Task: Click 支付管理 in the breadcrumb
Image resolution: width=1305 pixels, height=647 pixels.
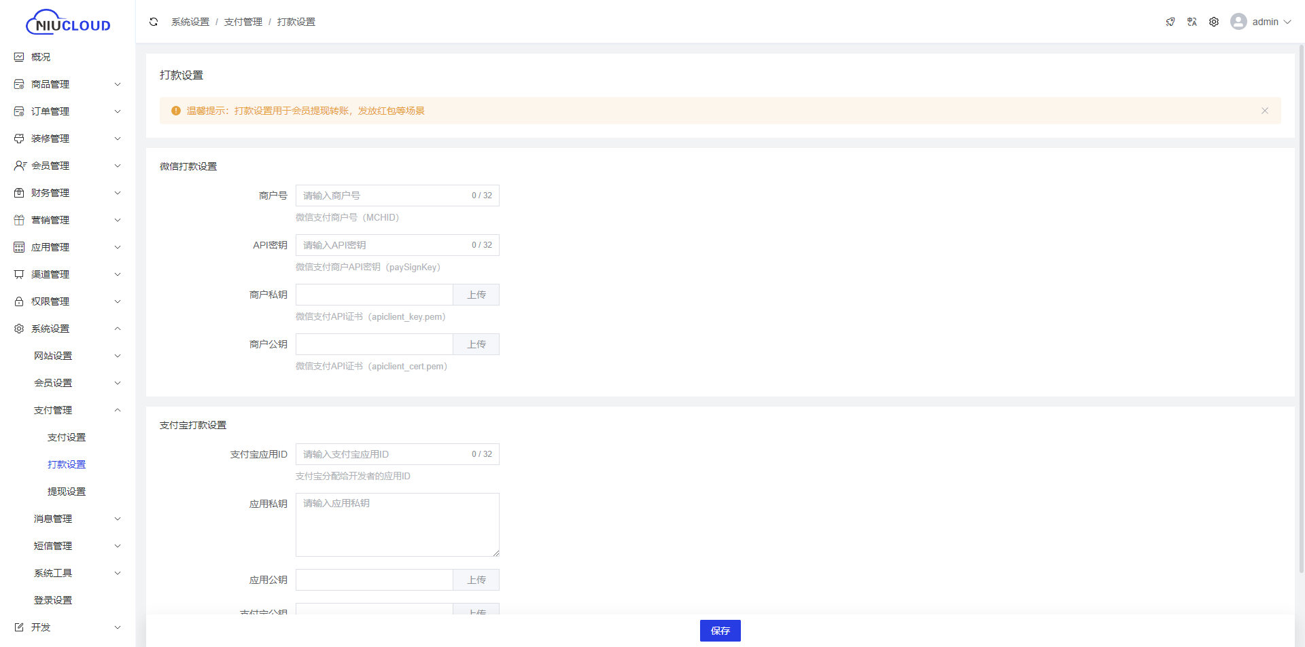Action: pos(243,22)
